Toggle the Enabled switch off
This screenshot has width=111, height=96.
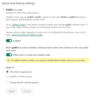(x=9, y=41)
